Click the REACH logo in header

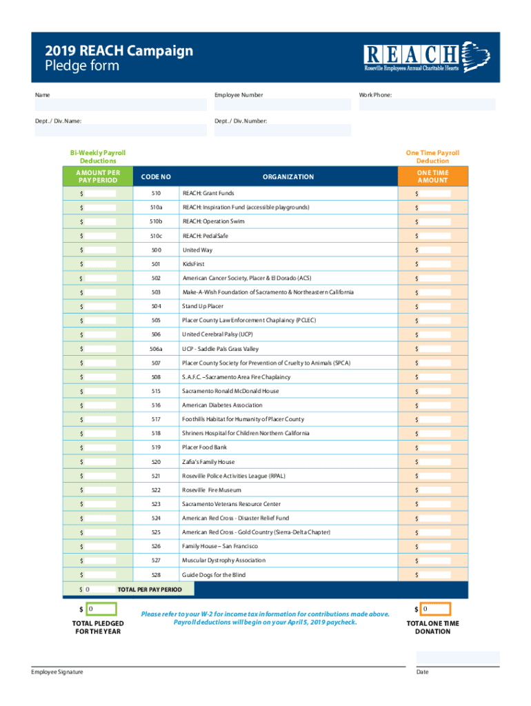coord(426,57)
